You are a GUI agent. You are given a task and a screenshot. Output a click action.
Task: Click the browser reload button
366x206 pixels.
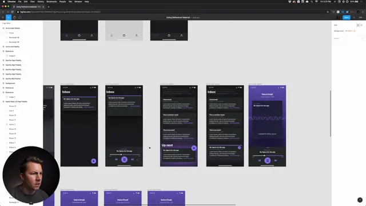tap(12, 12)
